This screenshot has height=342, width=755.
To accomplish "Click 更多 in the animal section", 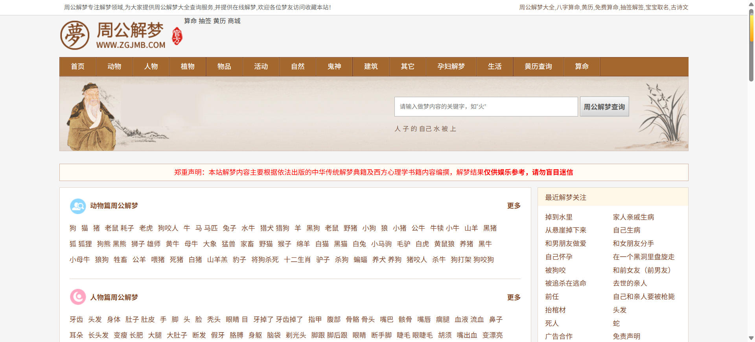I will pos(514,206).
